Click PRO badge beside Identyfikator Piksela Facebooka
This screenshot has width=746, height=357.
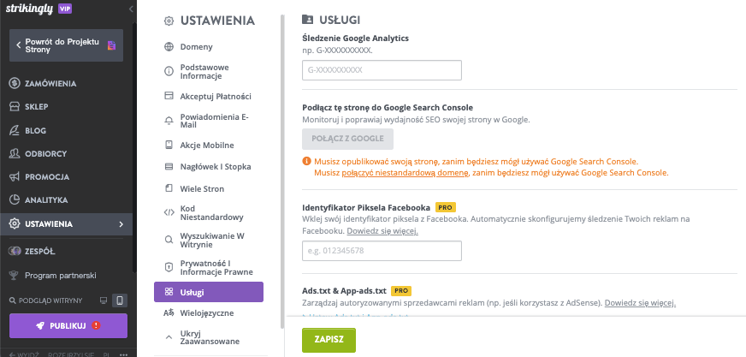446,207
